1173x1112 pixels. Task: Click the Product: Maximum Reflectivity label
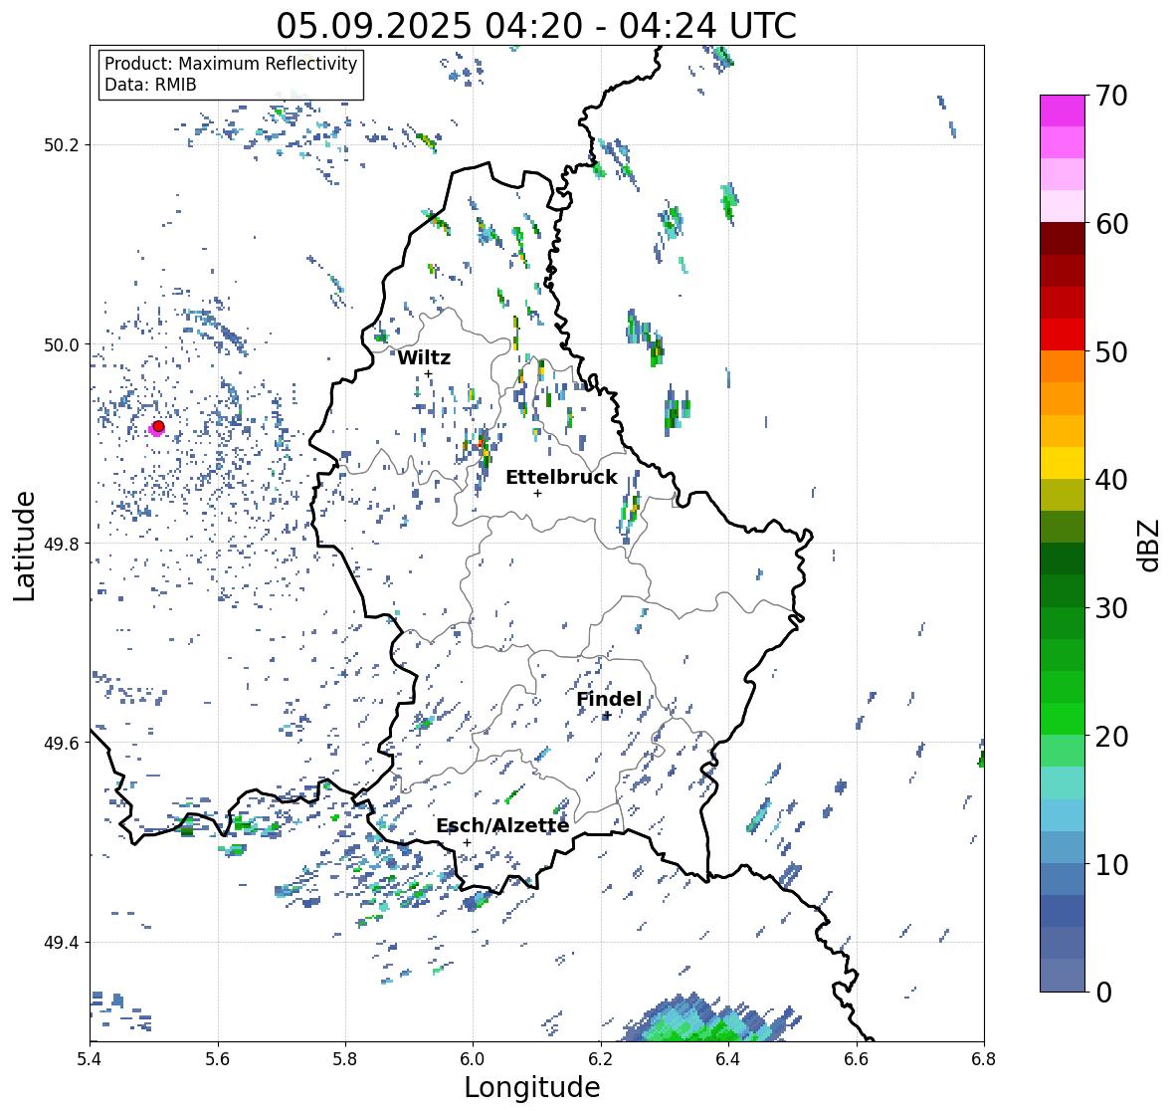[x=231, y=64]
